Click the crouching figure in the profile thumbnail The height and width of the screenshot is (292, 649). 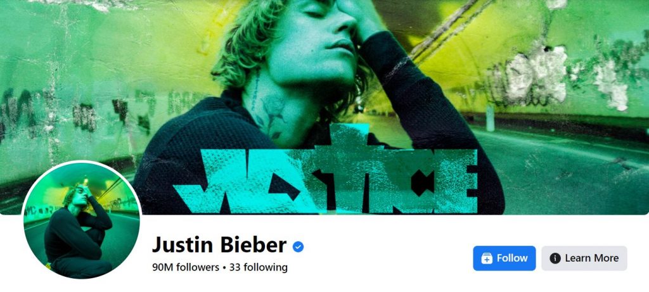pos(79,232)
